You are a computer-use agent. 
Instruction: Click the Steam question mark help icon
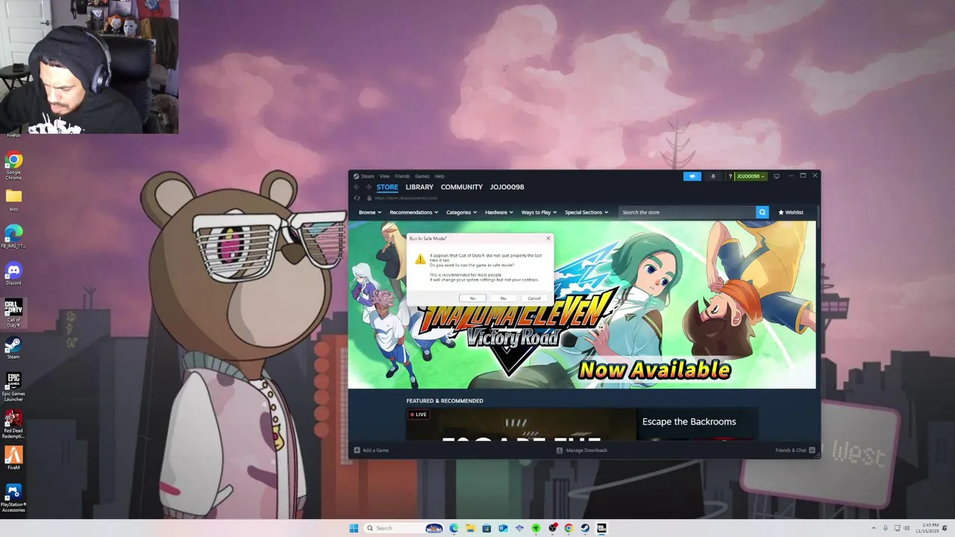tap(730, 176)
